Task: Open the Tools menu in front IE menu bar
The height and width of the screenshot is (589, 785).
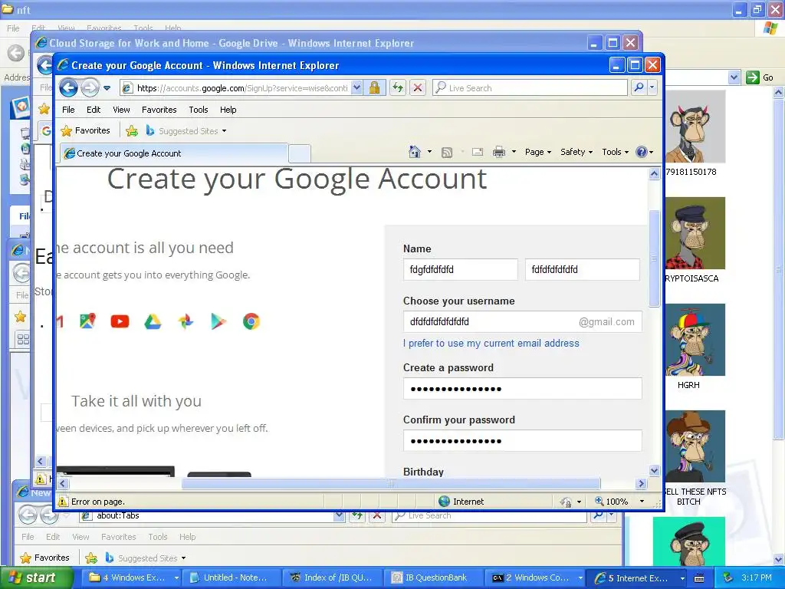Action: click(x=199, y=110)
